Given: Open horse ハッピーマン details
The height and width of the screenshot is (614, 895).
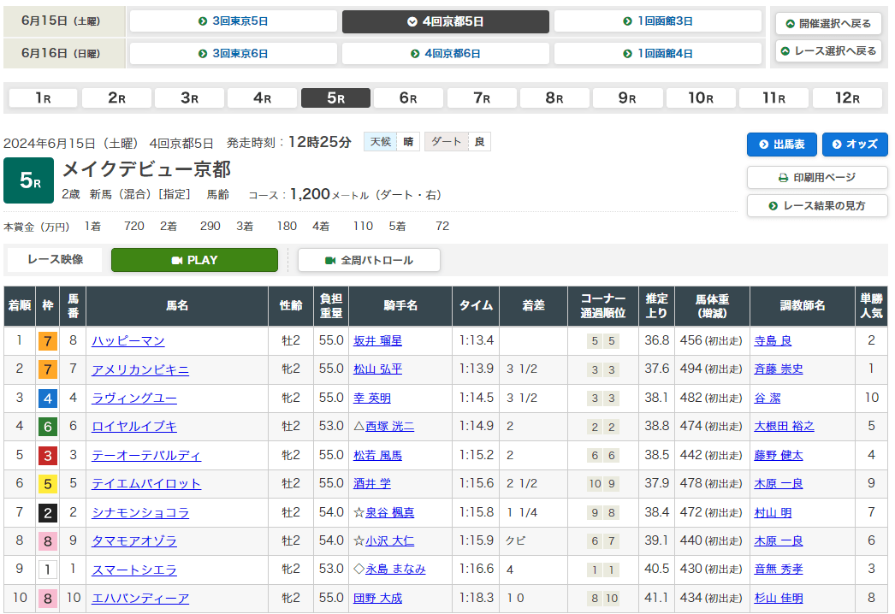Looking at the screenshot, I should click(x=128, y=340).
